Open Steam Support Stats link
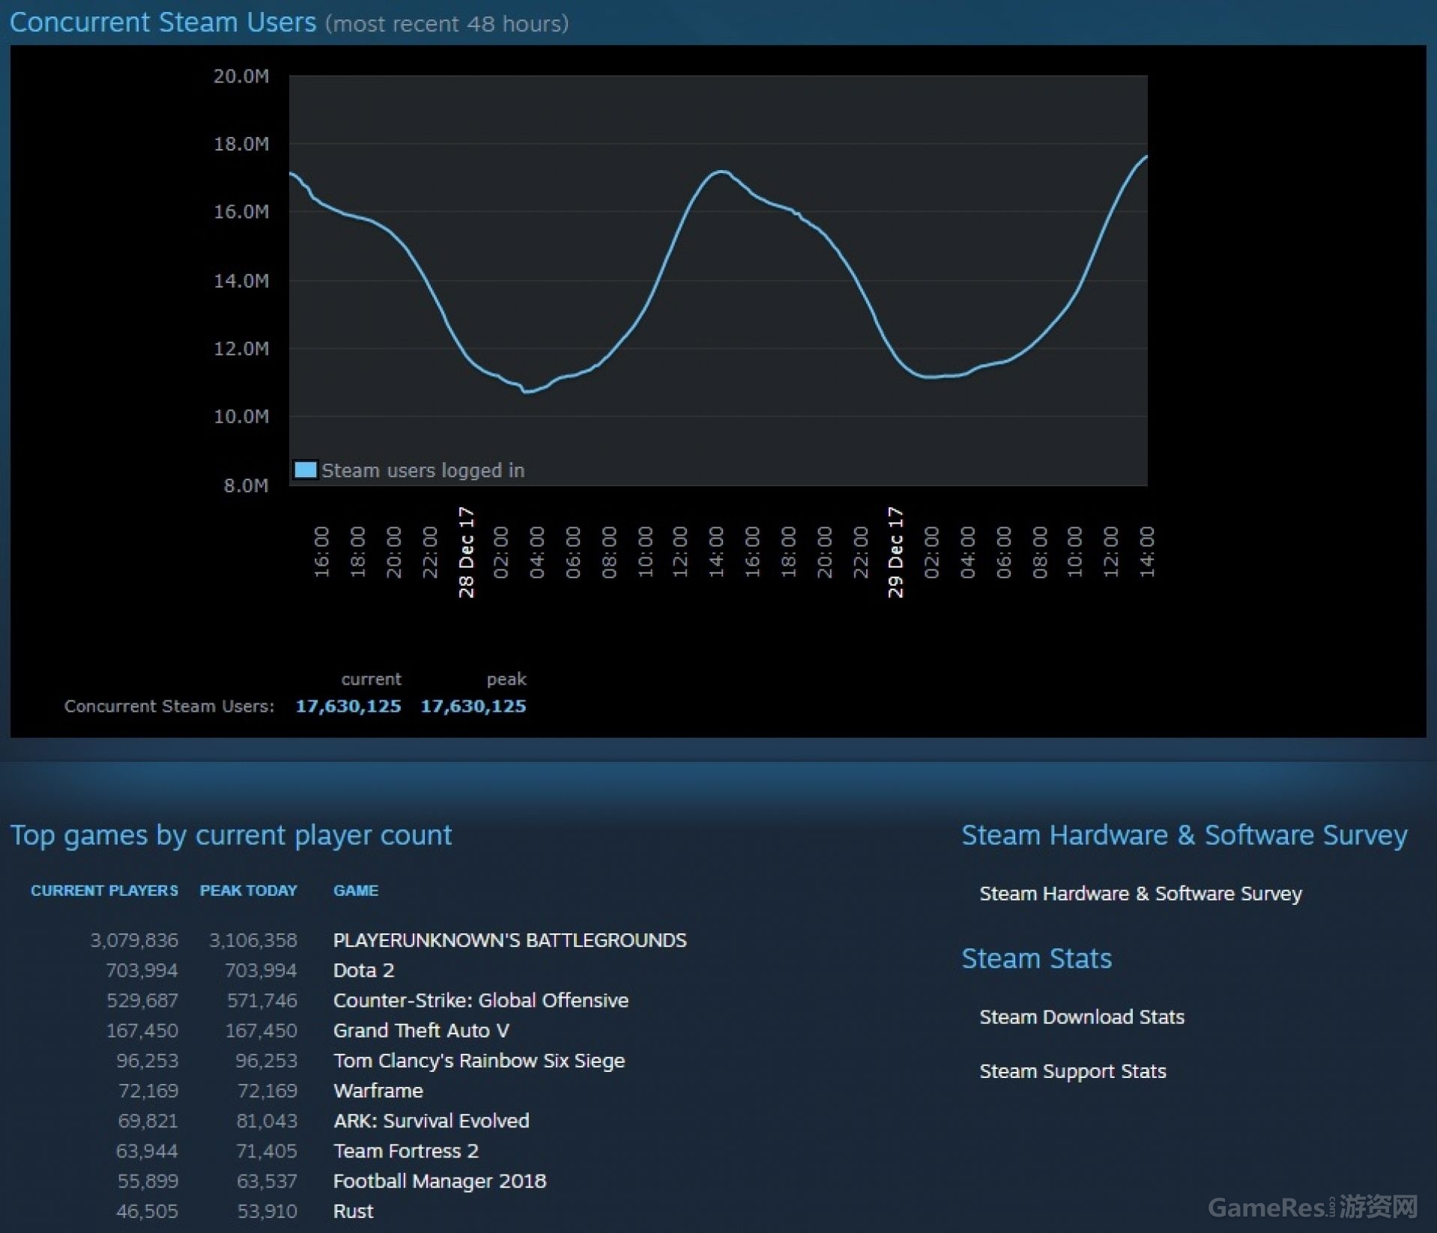Viewport: 1437px width, 1233px height. tap(1072, 1071)
